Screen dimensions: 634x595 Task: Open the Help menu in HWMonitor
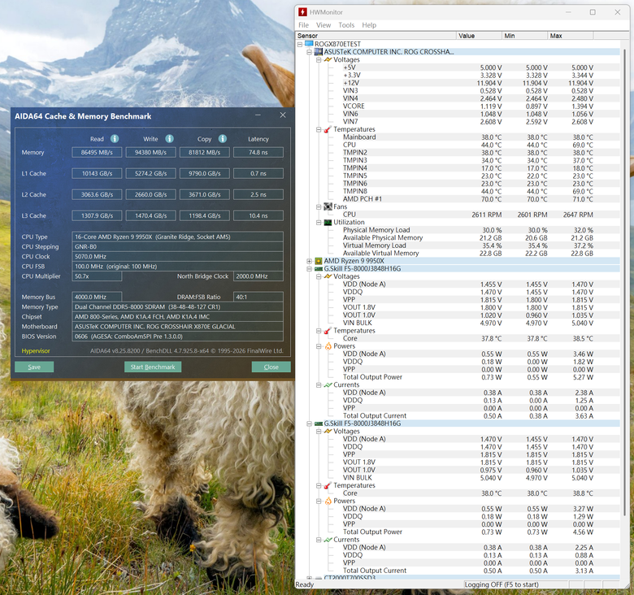[x=369, y=25]
